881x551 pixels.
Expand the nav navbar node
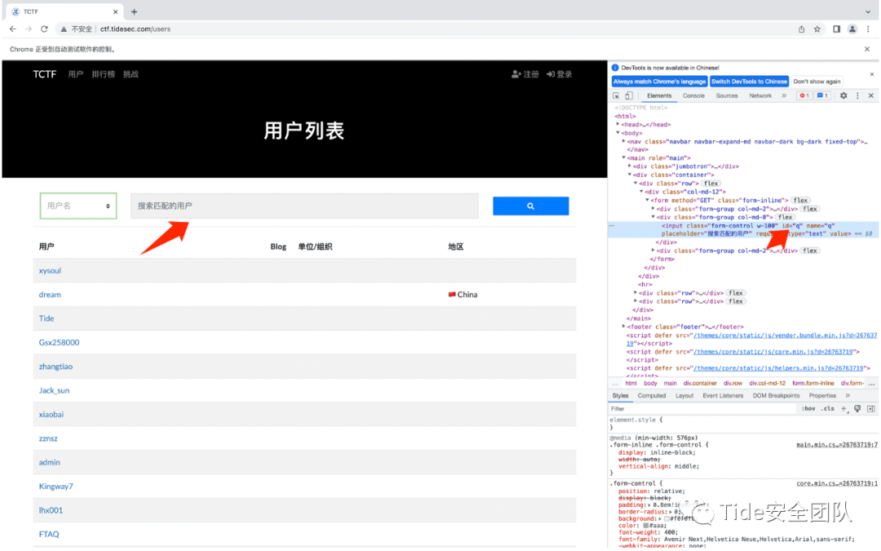(623, 141)
